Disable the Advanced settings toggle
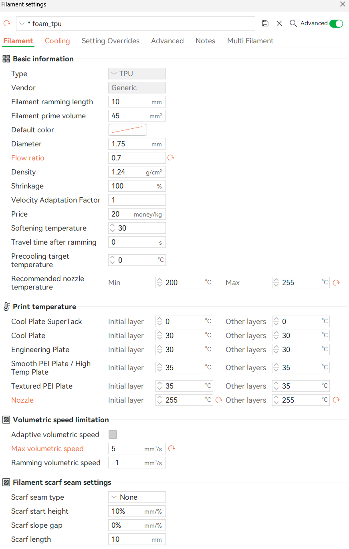This screenshot has width=349, height=549. 336,23
